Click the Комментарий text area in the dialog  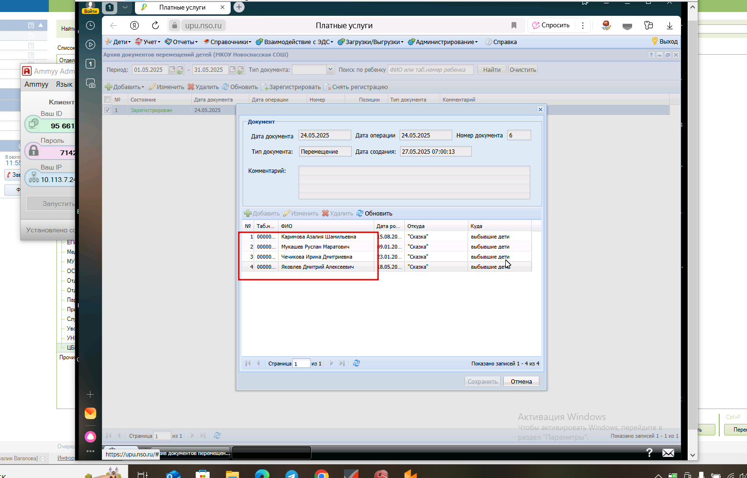[x=414, y=182]
